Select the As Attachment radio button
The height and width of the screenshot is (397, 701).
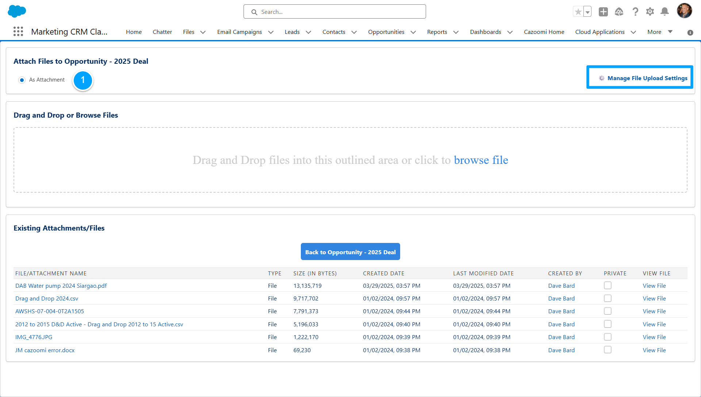[22, 80]
